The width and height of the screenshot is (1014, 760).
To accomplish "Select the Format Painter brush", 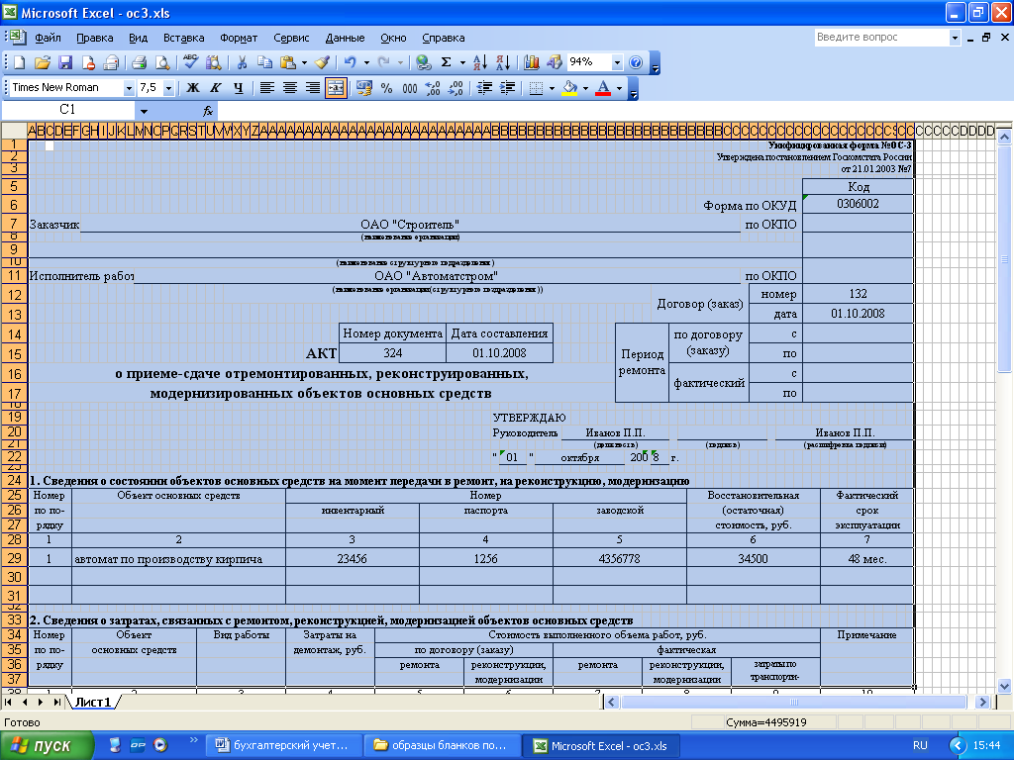I will coord(322,62).
